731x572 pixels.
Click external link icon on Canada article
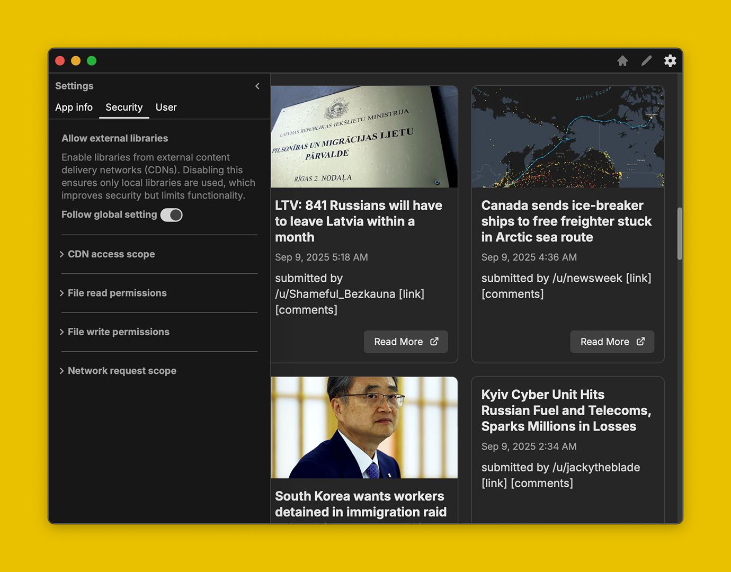640,342
